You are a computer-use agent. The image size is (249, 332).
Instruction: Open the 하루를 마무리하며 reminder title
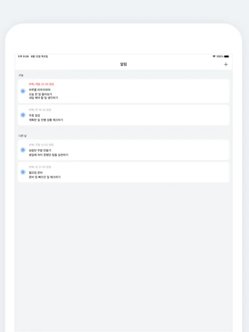(x=39, y=90)
